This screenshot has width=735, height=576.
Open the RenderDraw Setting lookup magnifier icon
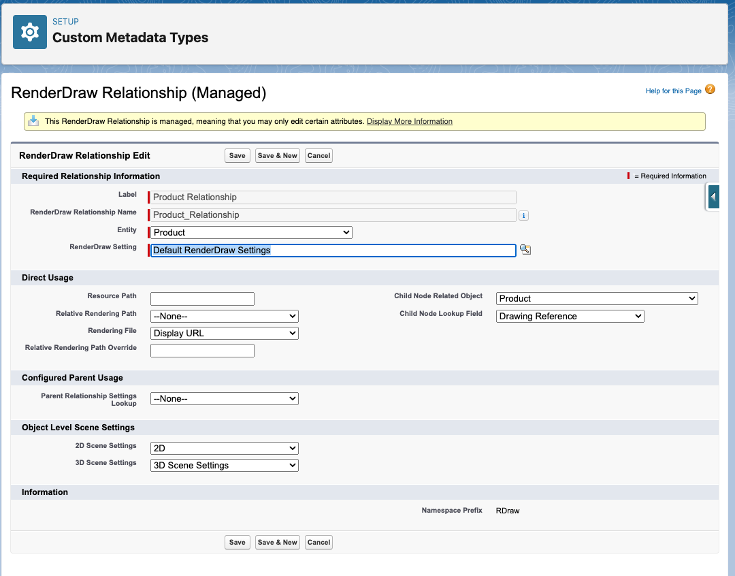[x=525, y=250]
